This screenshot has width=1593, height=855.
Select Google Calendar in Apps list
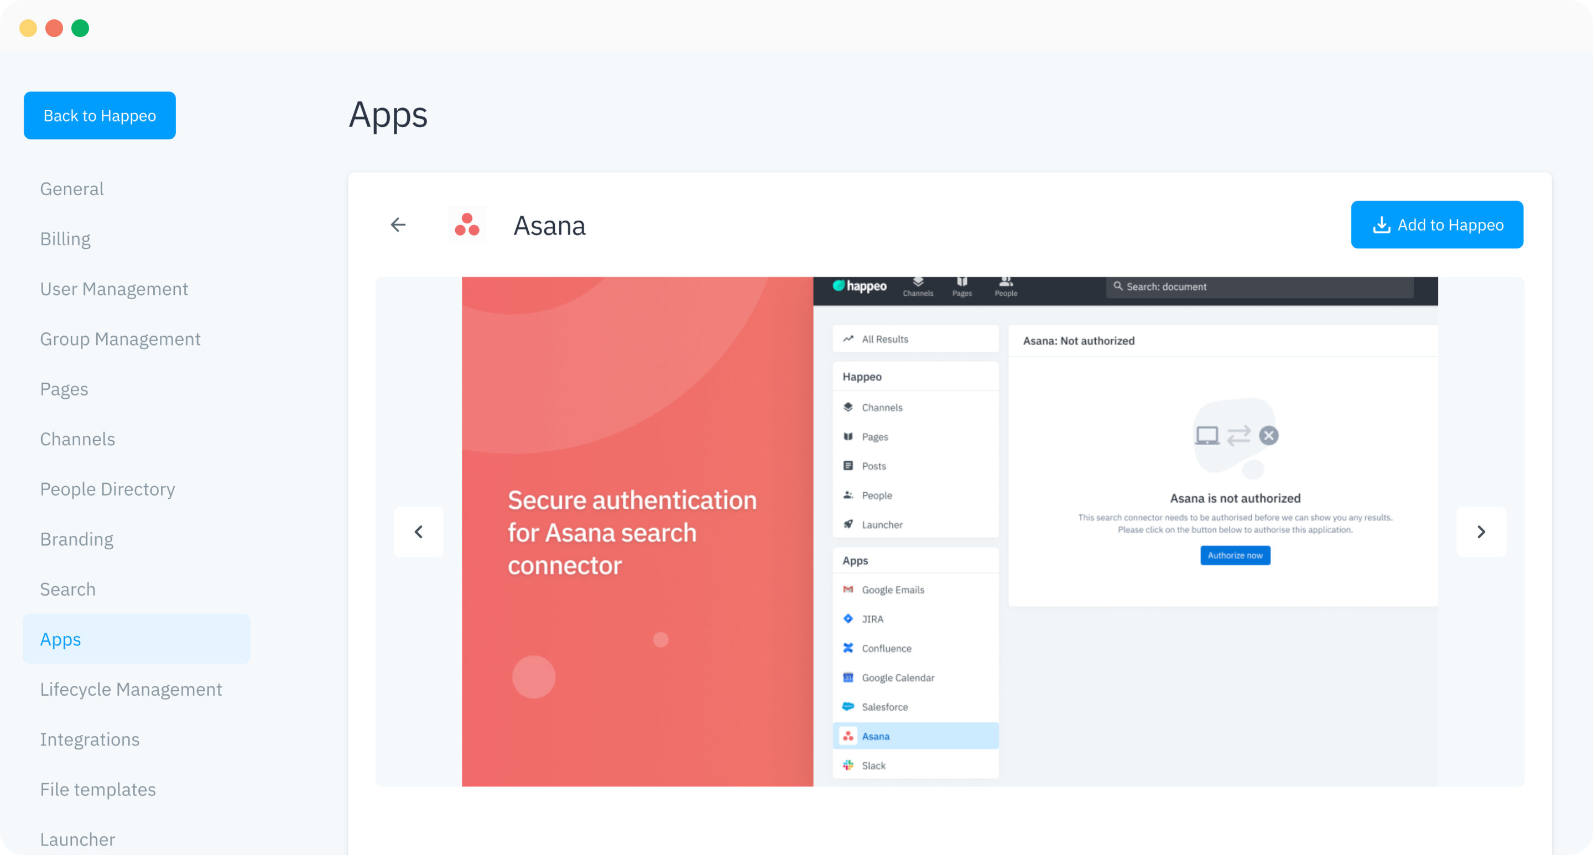pos(915,677)
